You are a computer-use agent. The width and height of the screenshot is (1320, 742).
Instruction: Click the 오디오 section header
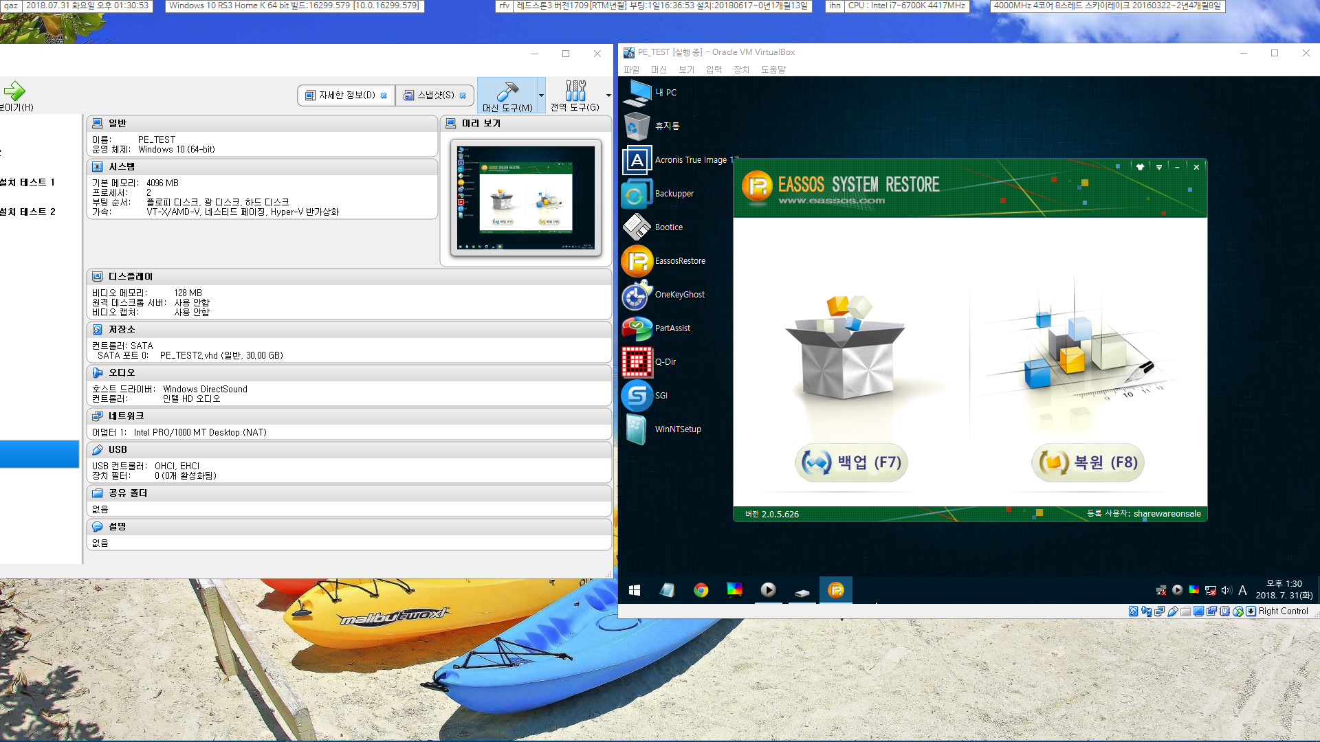coord(349,373)
